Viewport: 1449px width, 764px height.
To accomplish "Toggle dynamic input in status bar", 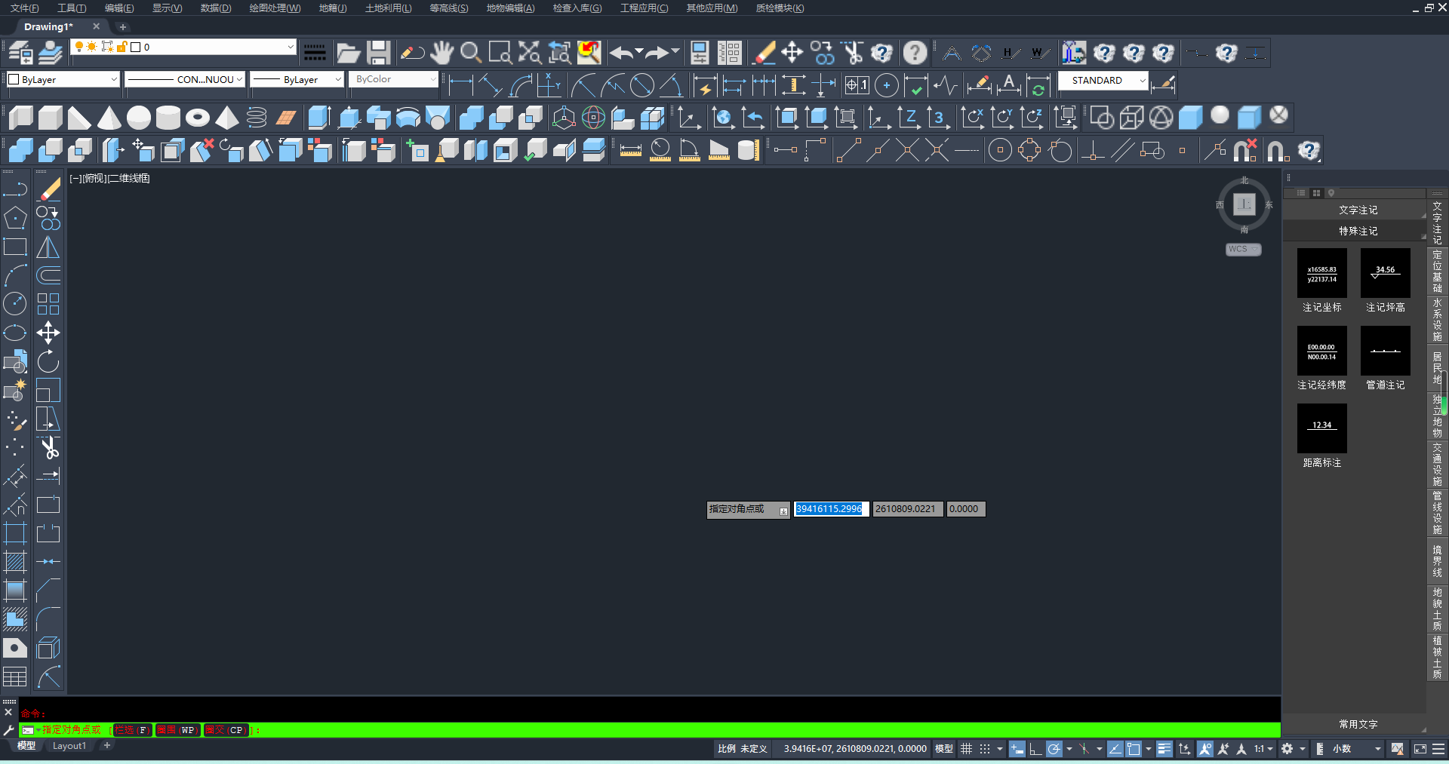I will tap(1017, 749).
